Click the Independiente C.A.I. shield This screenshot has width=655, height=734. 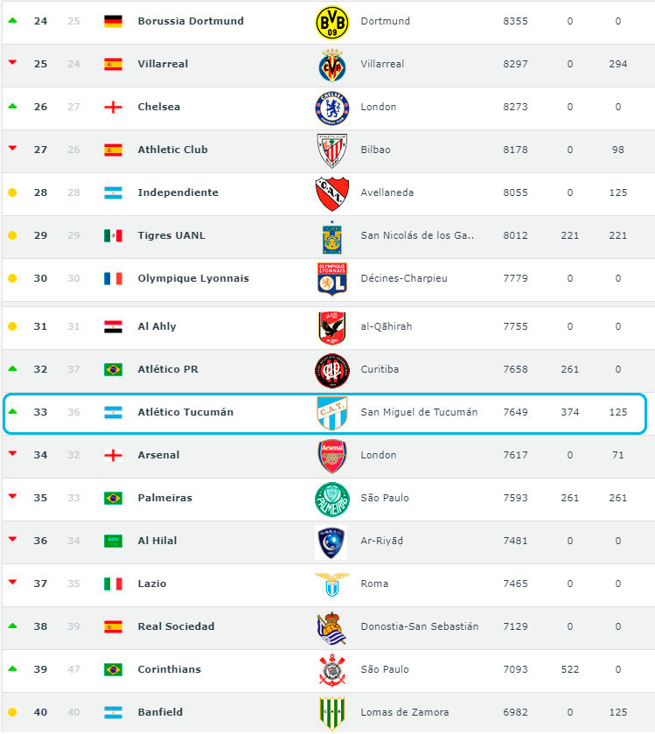pyautogui.click(x=332, y=194)
